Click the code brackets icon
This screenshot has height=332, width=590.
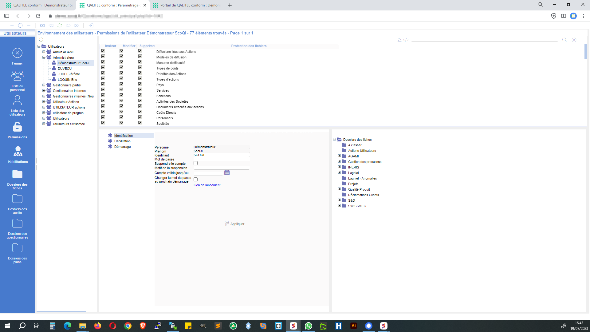coord(406,40)
